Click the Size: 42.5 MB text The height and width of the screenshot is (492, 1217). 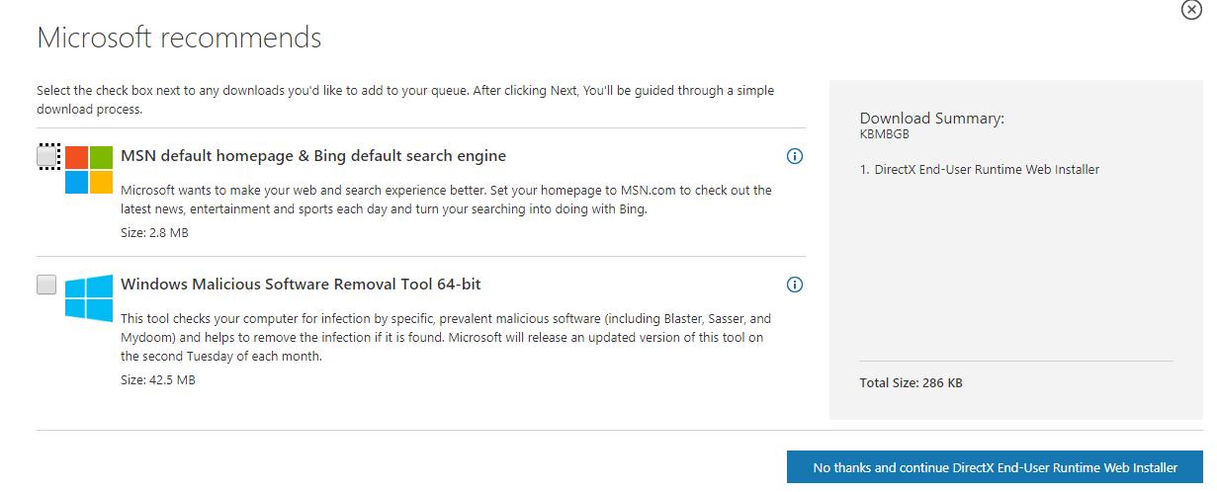[x=158, y=379]
